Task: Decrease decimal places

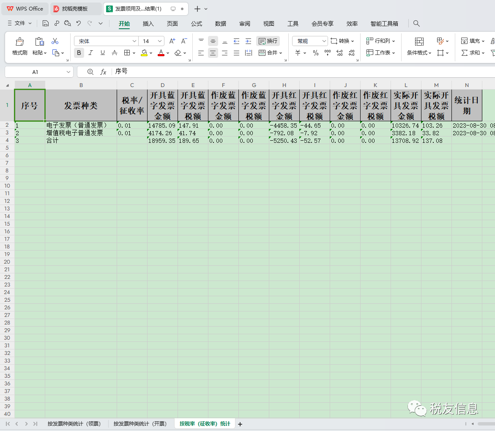Action: tap(352, 53)
